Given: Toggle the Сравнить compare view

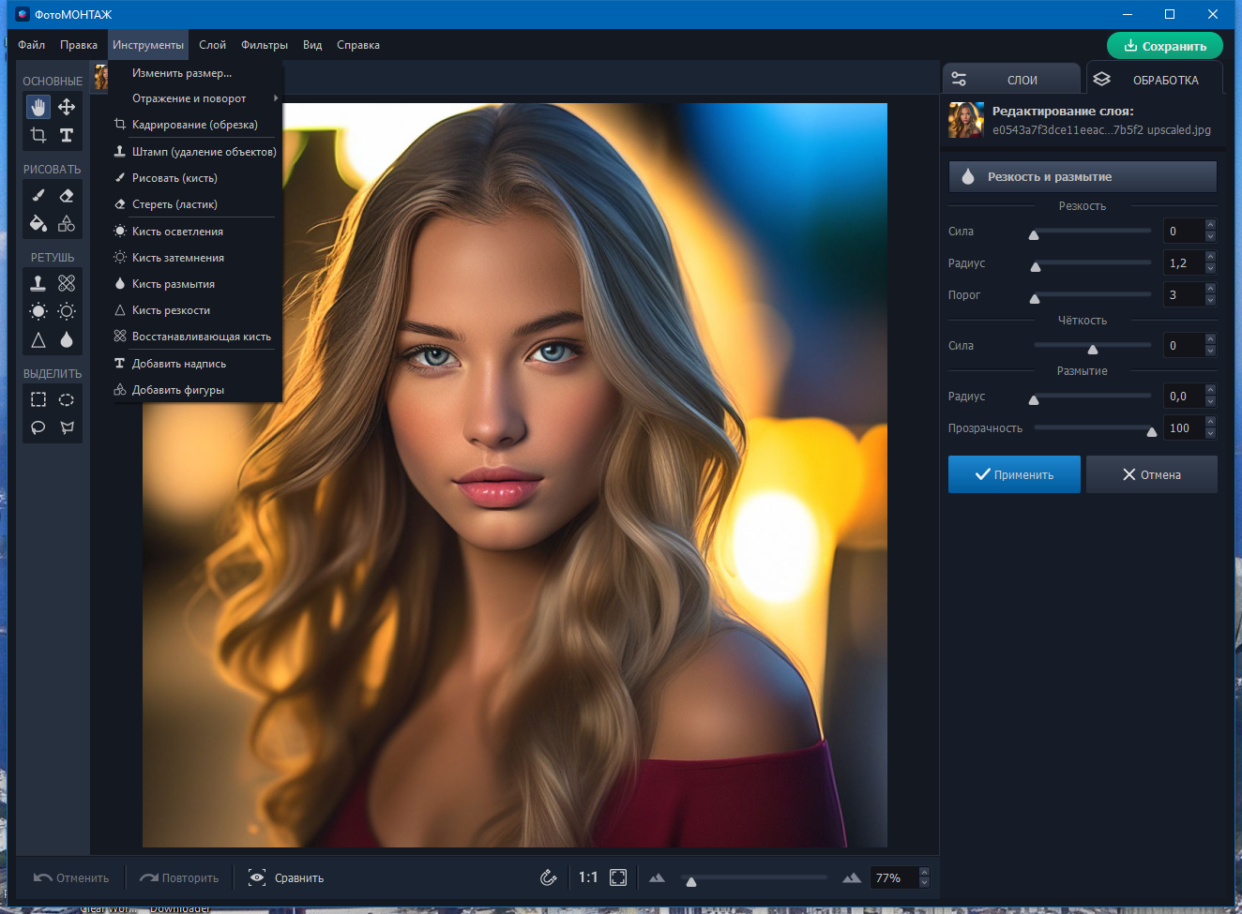Looking at the screenshot, I should (286, 877).
